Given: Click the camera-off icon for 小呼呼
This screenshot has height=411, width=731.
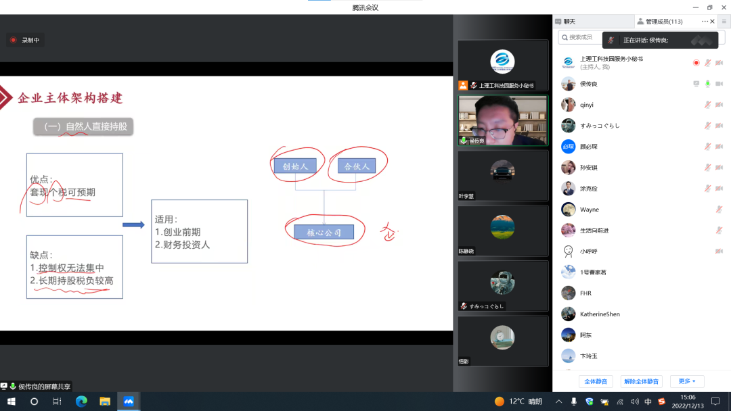Looking at the screenshot, I should tap(719, 251).
